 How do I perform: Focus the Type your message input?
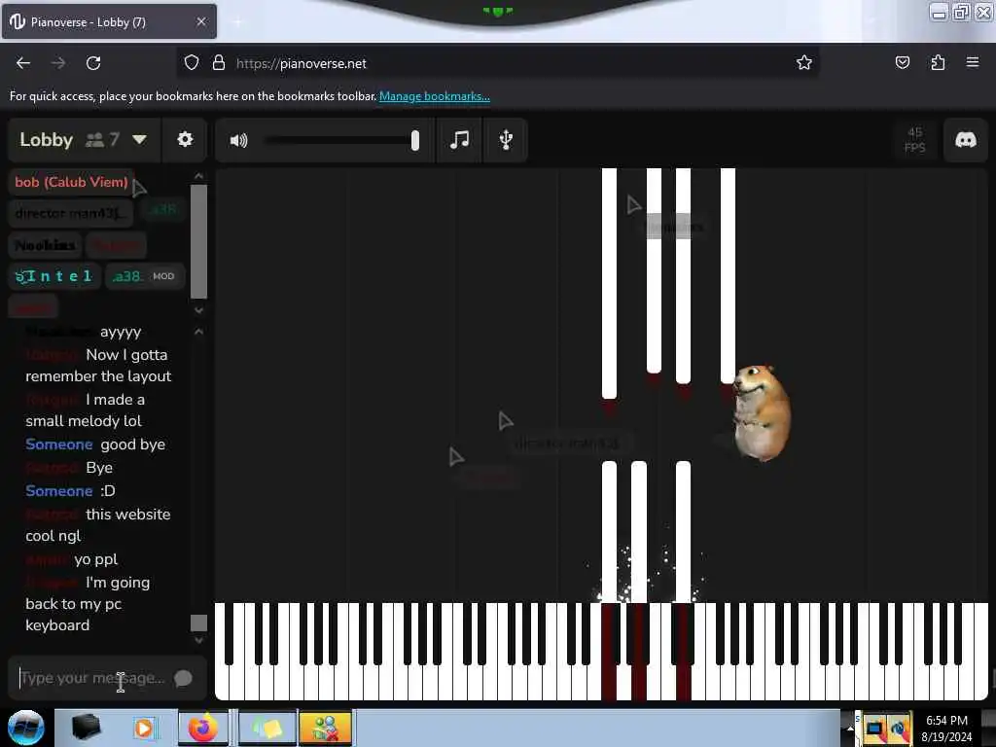pos(94,678)
